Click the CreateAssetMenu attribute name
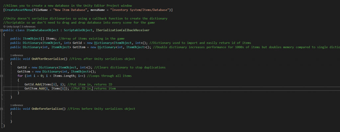This screenshot has width=340, height=132. coord(18,10)
